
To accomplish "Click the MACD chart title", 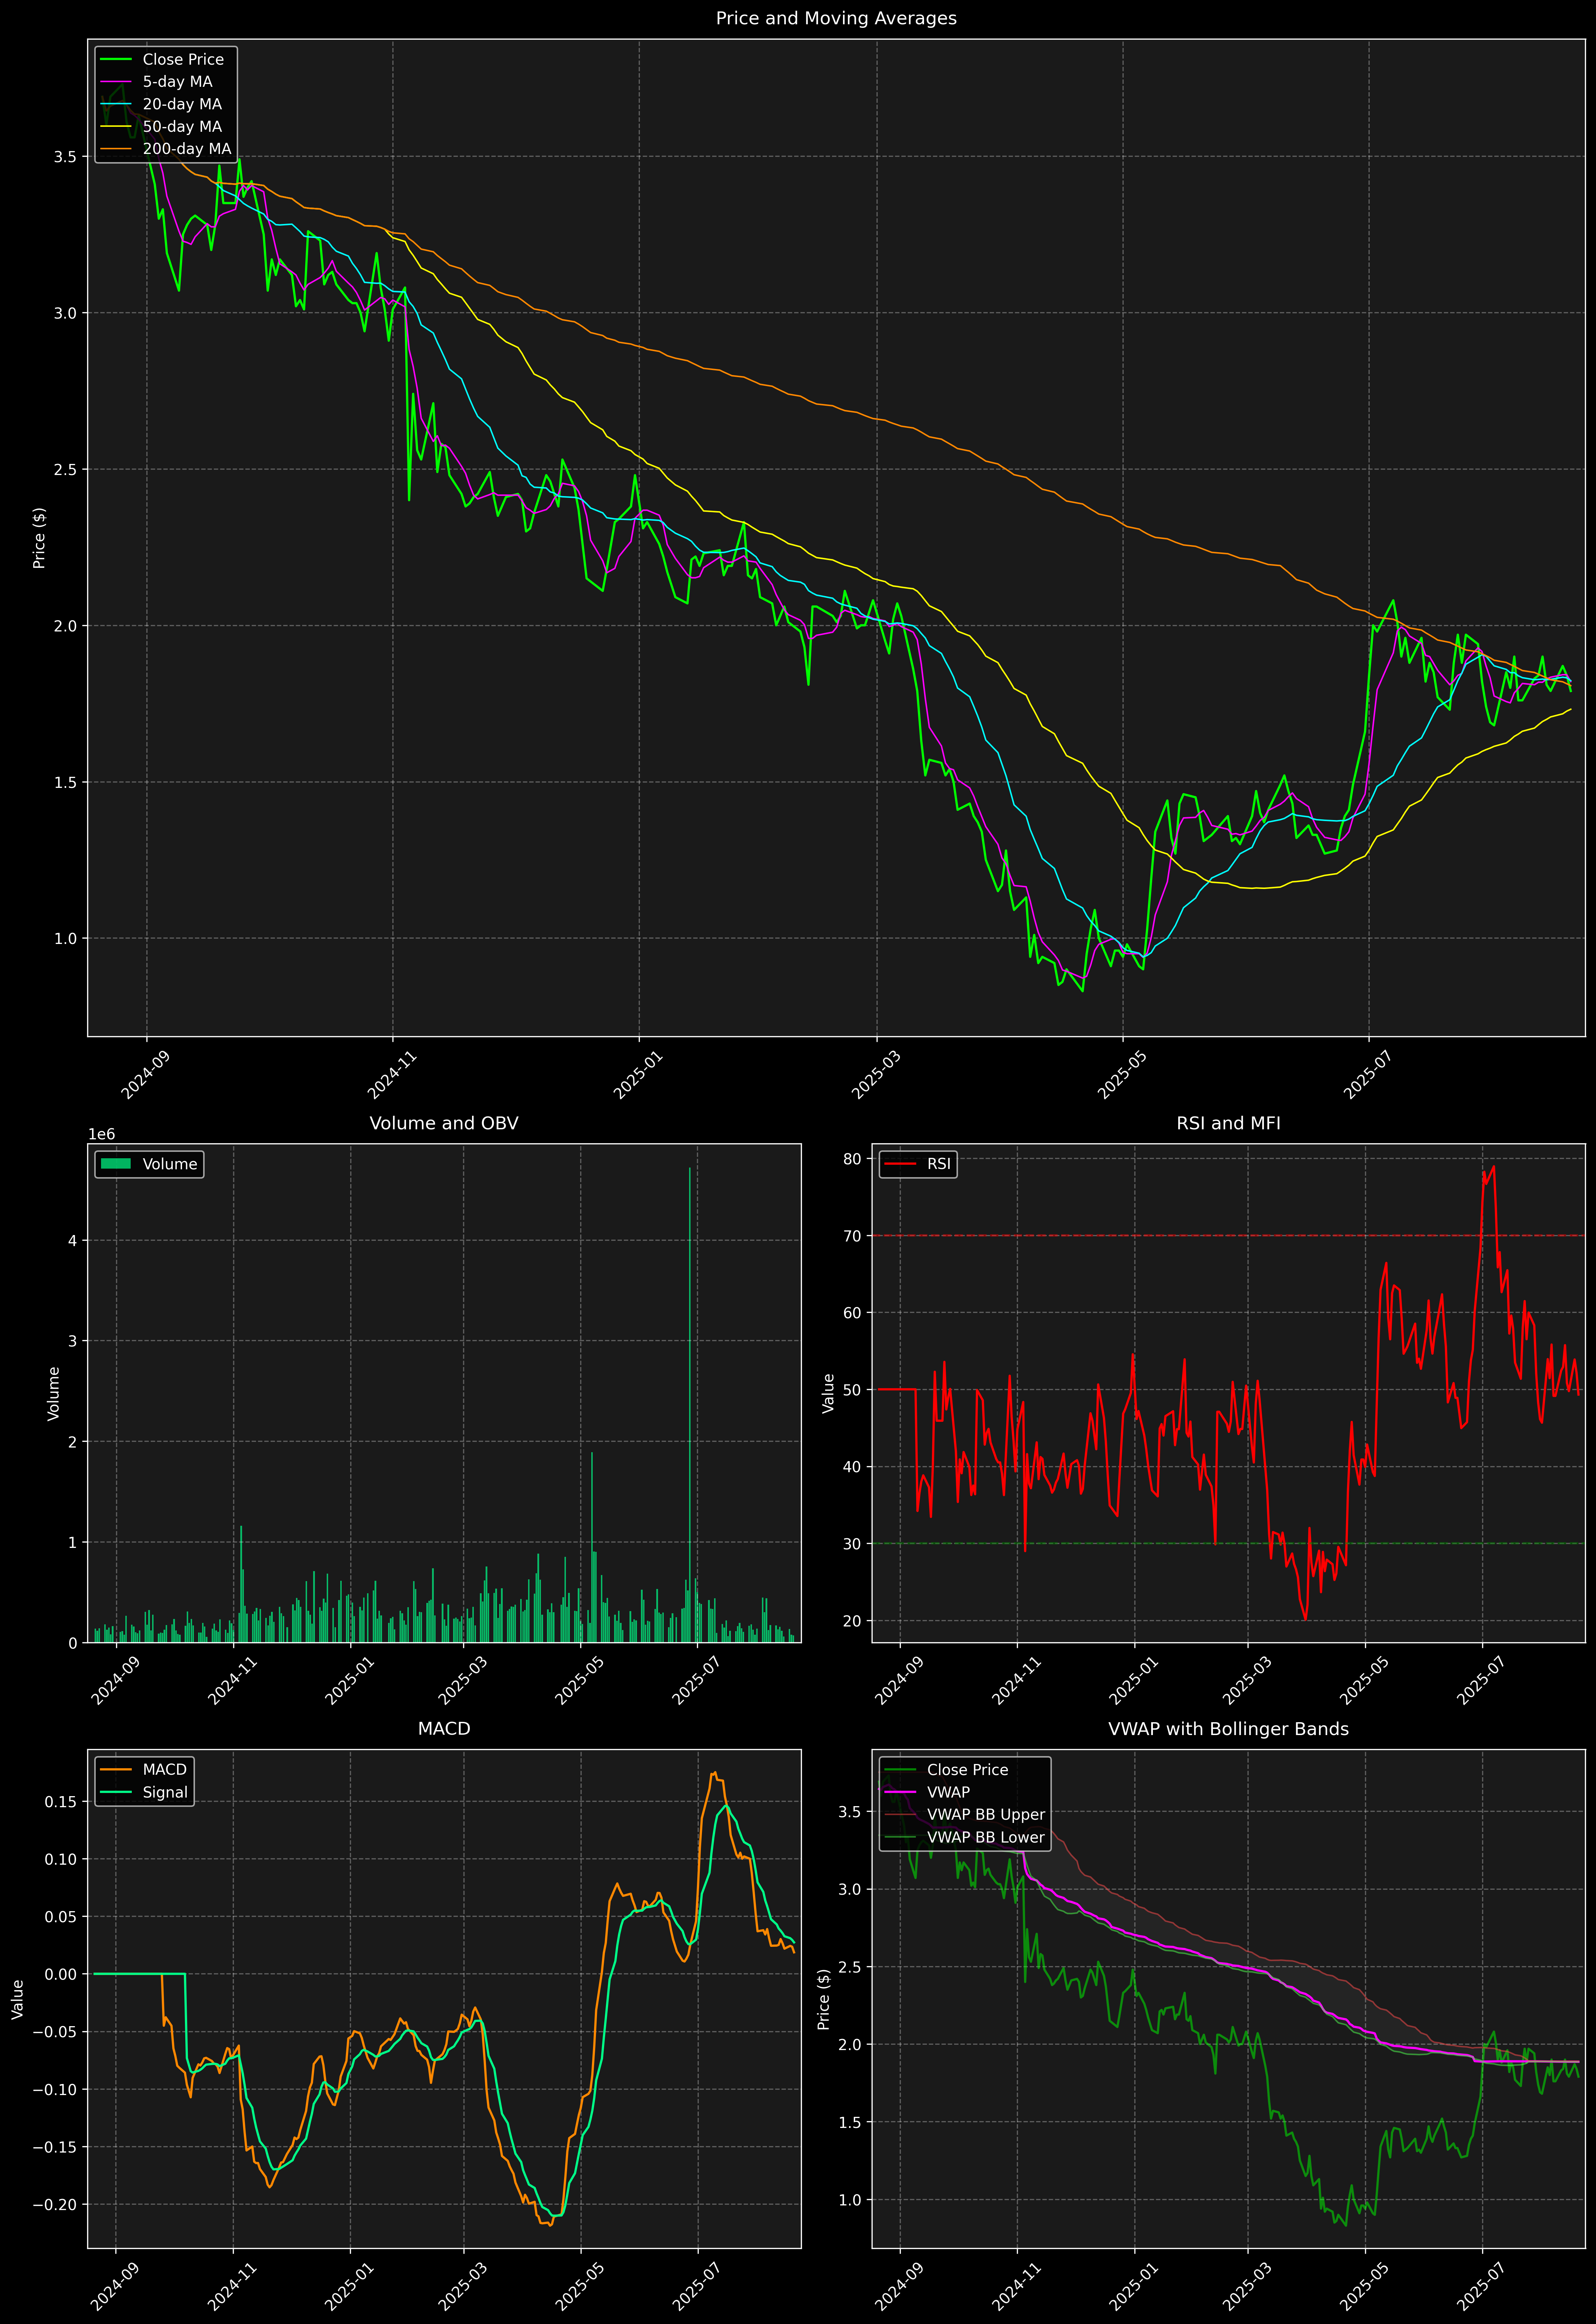I will [444, 1729].
